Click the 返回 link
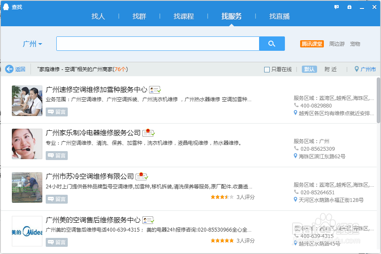 (x=20, y=69)
